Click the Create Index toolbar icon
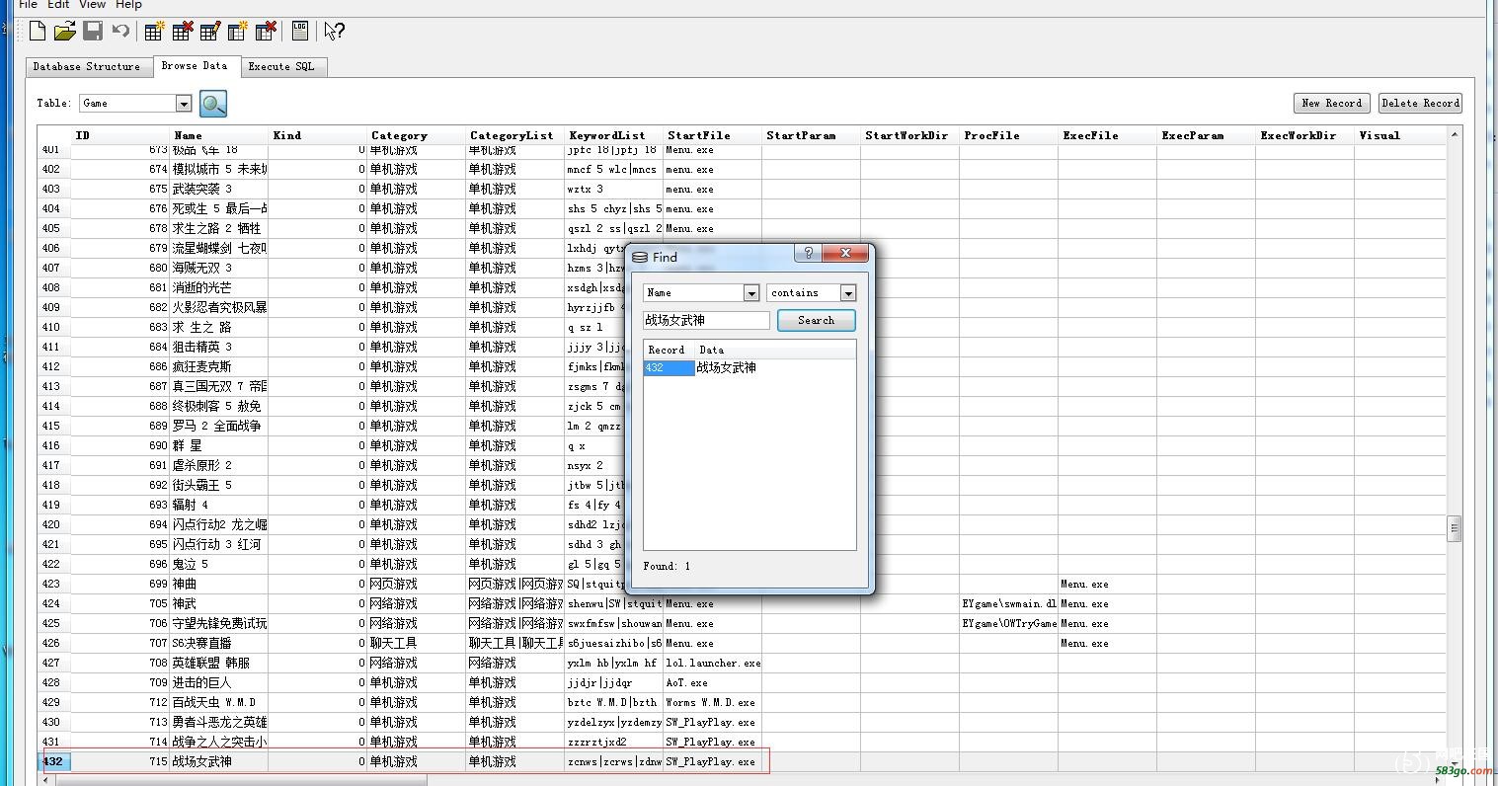Image resolution: width=1498 pixels, height=786 pixels. point(238,32)
